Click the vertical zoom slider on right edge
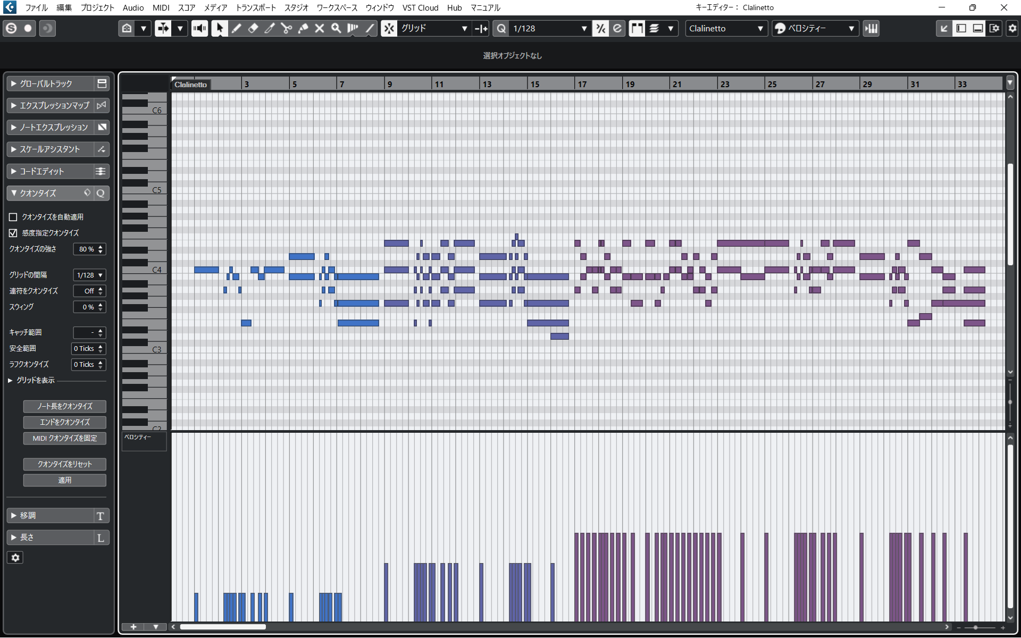Image resolution: width=1021 pixels, height=638 pixels. point(1010,402)
